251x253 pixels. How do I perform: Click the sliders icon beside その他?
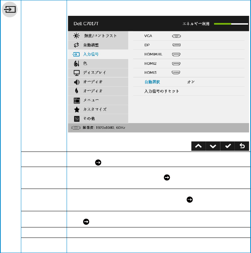click(x=77, y=119)
